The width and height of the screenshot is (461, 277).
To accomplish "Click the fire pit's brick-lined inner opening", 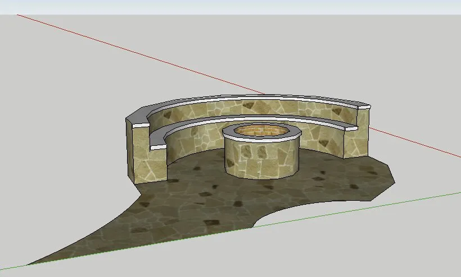I will [x=261, y=130].
